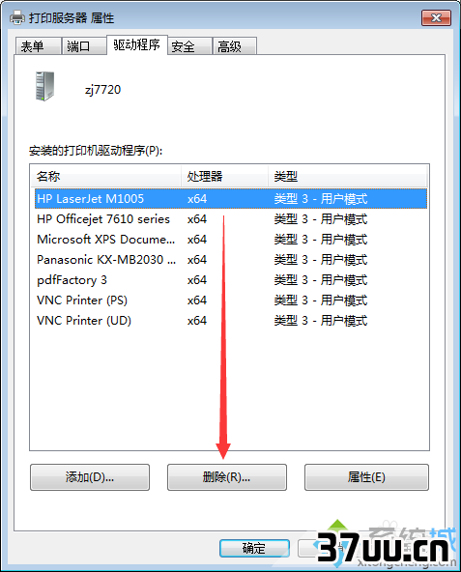Image resolution: width=461 pixels, height=572 pixels.
Task: Sort list by 处理器 column header
Action: 224,177
